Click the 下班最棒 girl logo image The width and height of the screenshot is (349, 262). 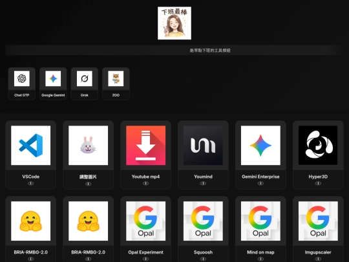click(x=174, y=23)
